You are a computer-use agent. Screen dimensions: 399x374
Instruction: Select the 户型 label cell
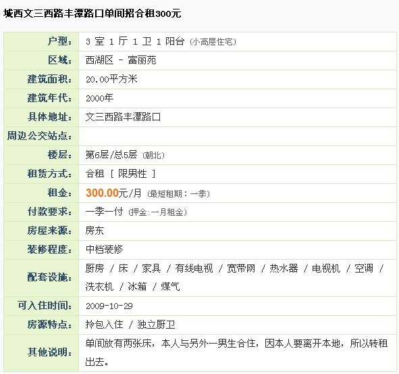(x=41, y=41)
